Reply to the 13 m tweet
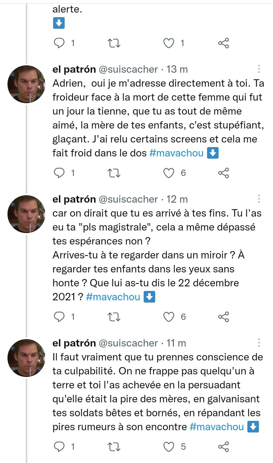Screen dimensions: 273x463 click(59, 173)
